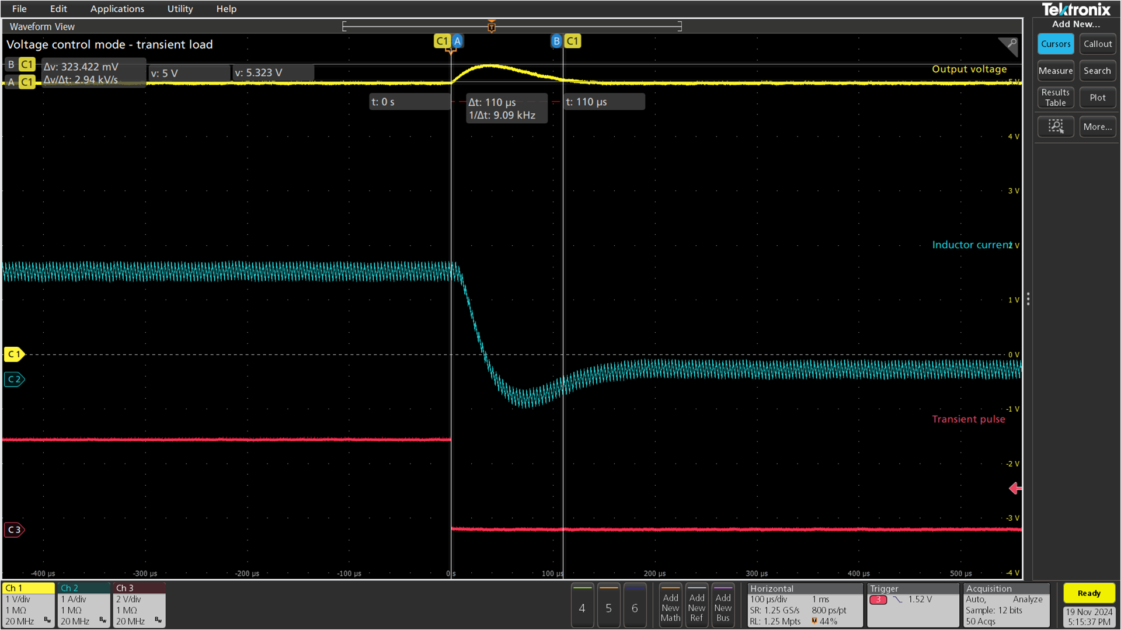Turn on channel 6
Viewport: 1121px width, 630px height.
635,605
